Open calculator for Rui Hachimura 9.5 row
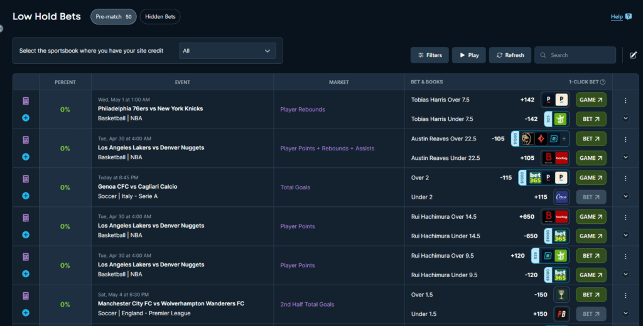643x326 pixels. (26, 257)
